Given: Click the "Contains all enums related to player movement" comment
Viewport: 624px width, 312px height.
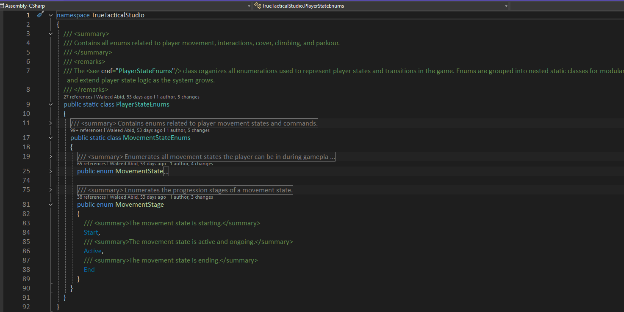Looking at the screenshot, I should point(202,43).
